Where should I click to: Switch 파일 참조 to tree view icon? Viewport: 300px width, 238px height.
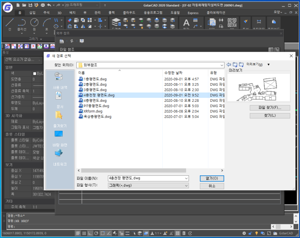coord(277,50)
